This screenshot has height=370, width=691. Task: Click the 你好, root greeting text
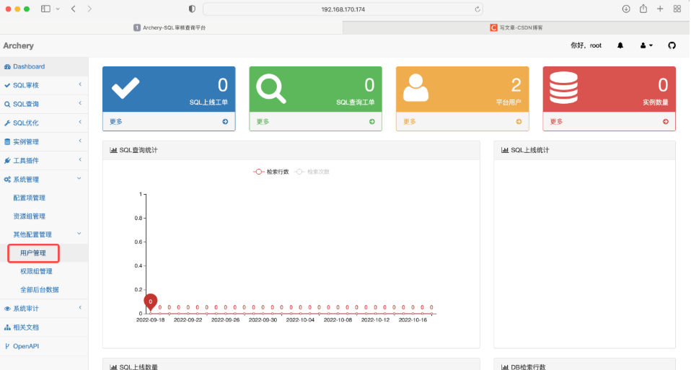[586, 45]
